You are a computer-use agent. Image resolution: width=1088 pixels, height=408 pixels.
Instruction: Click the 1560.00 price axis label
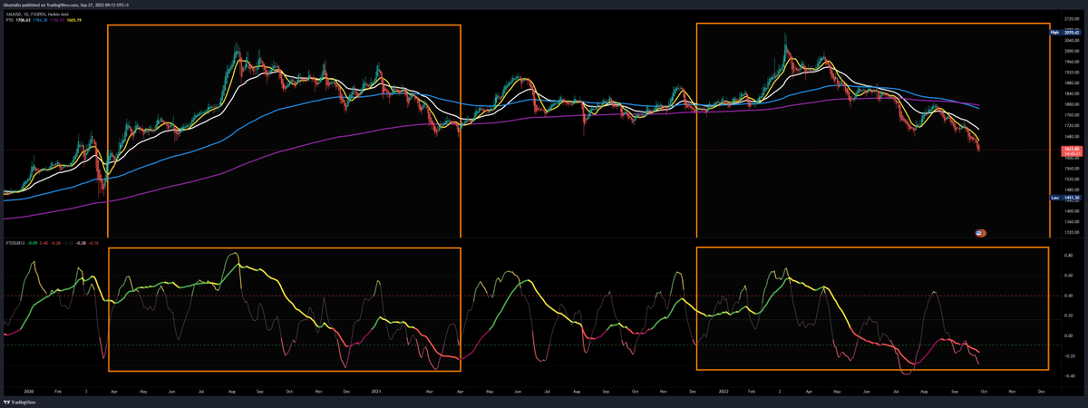click(x=1071, y=169)
